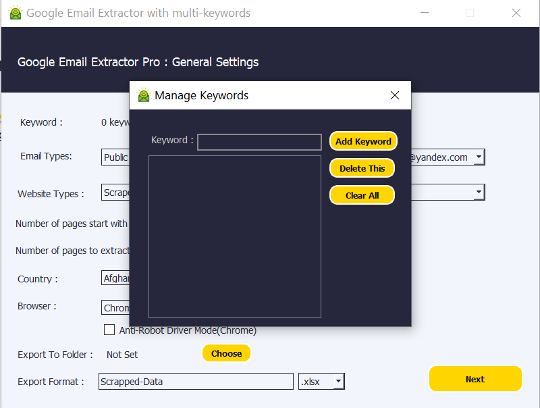This screenshot has height=408, width=540.
Task: Expand the Email Types dropdown arrow
Action: (x=479, y=157)
